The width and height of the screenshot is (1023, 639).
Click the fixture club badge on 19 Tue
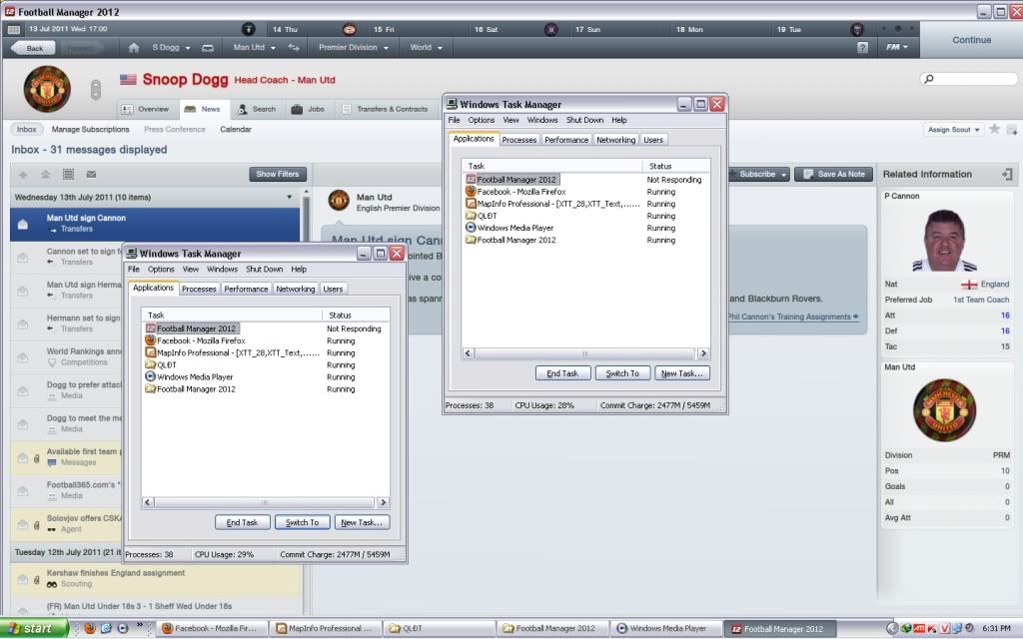(857, 29)
